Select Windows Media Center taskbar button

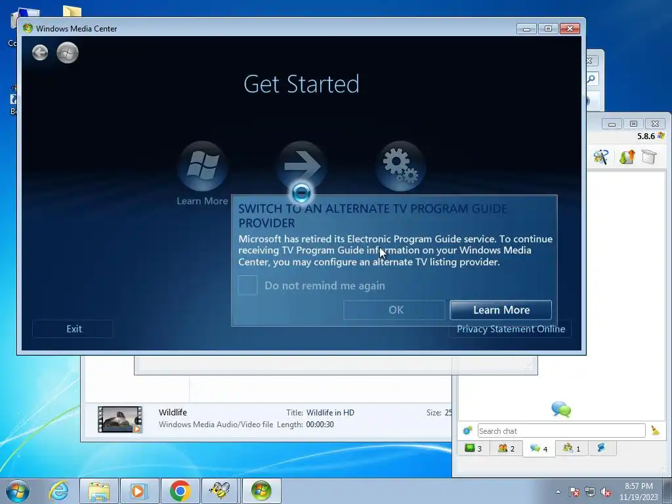point(261,491)
